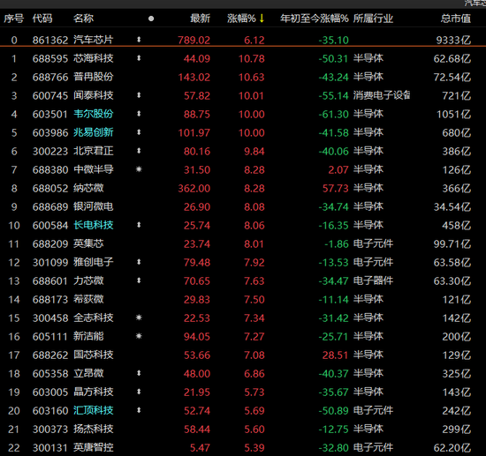
Task: Click stock code 688052
Action: (49, 189)
